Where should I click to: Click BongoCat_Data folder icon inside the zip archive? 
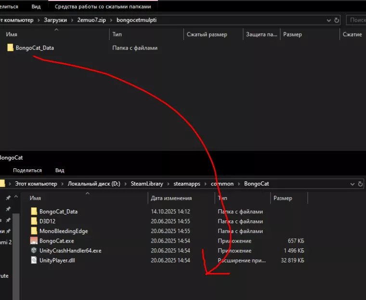tap(10, 48)
